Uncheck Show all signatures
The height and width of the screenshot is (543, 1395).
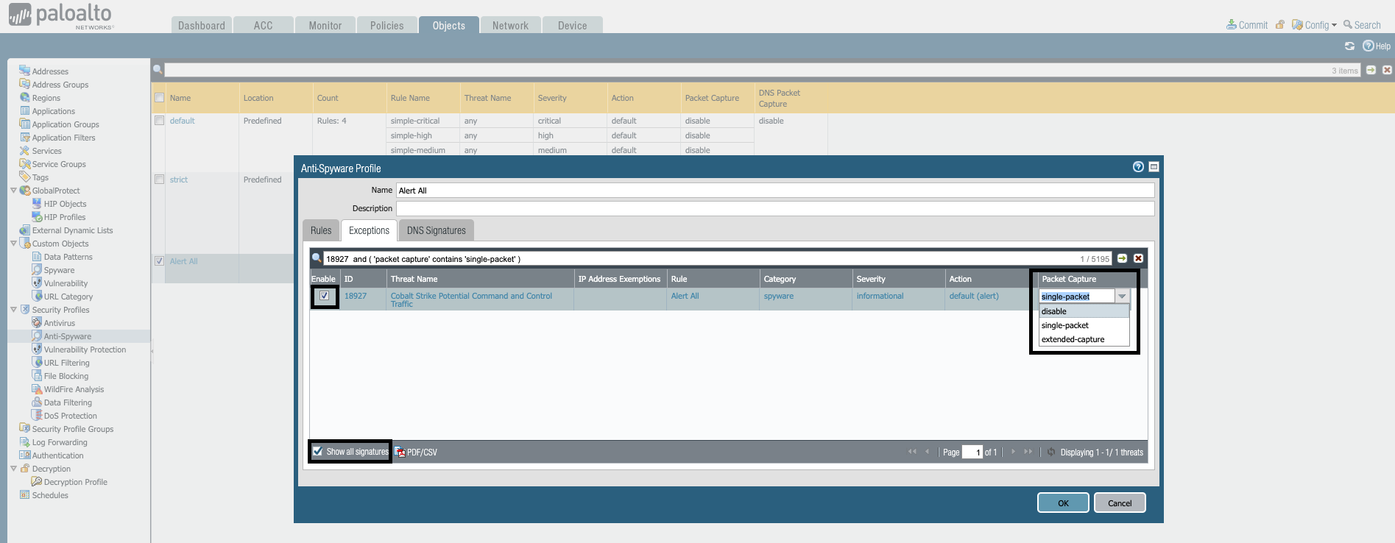pyautogui.click(x=318, y=451)
